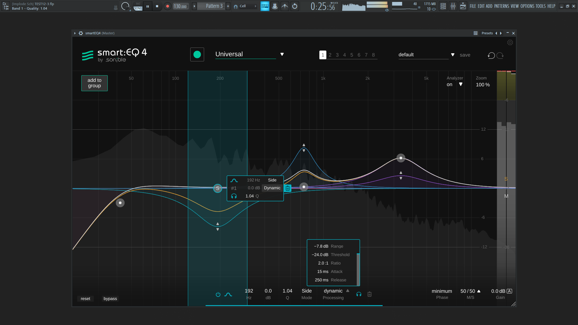Screen dimensions: 578x325
Task: Delete band via popup trash icon
Action: (x=287, y=188)
